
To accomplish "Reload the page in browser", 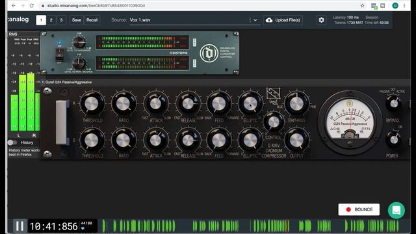I will click(32, 6).
